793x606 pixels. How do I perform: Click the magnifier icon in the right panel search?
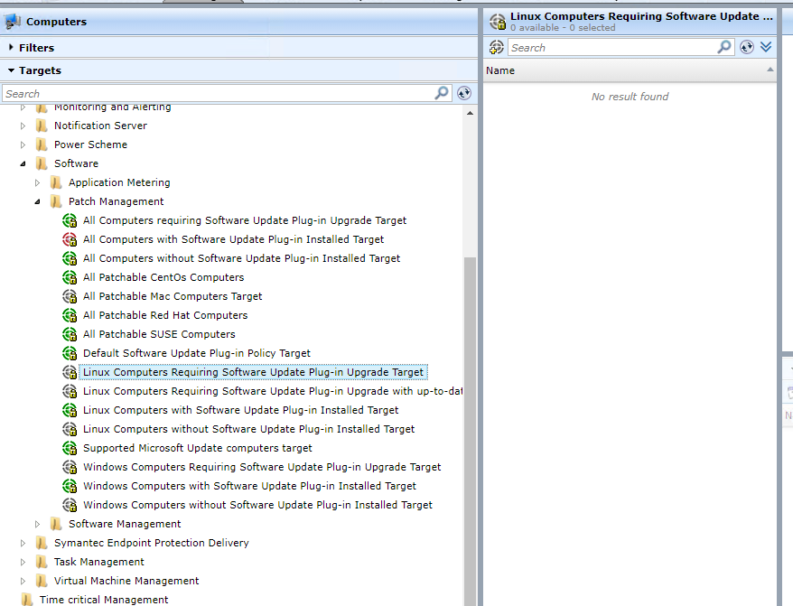click(x=724, y=47)
